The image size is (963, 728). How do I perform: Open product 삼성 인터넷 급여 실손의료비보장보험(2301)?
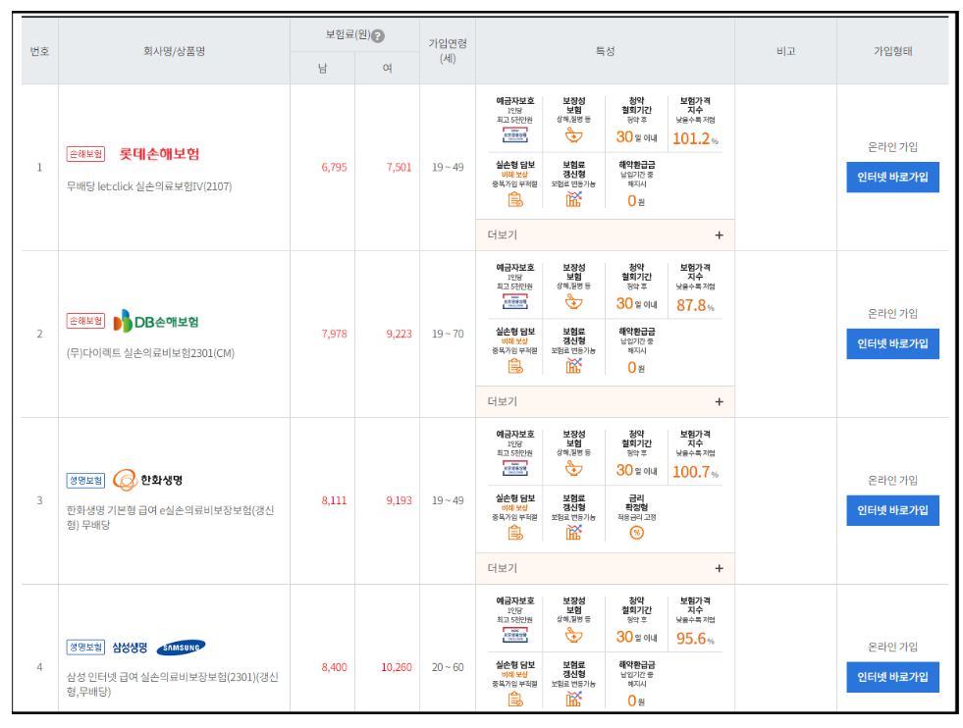(x=173, y=684)
